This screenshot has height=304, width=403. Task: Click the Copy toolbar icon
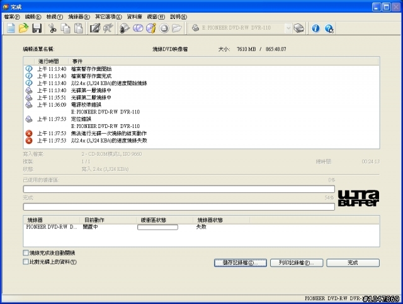pos(65,28)
